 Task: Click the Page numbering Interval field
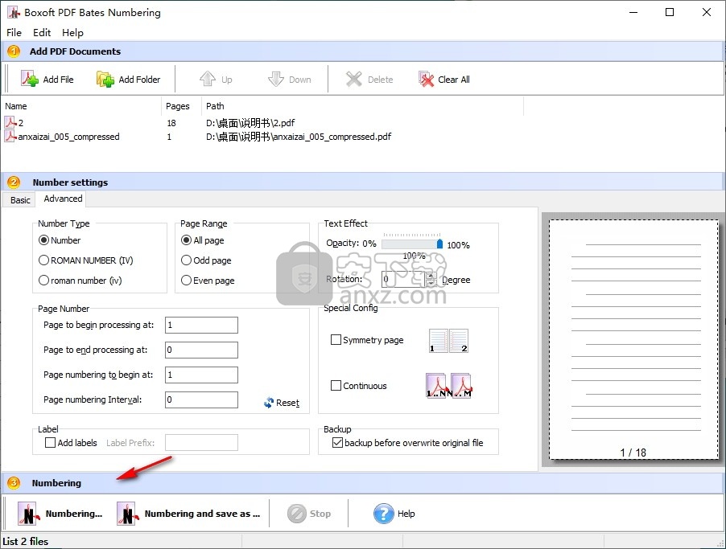201,399
